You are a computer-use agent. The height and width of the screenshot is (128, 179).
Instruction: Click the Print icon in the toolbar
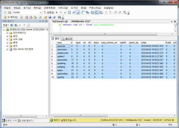click(x=54, y=17)
